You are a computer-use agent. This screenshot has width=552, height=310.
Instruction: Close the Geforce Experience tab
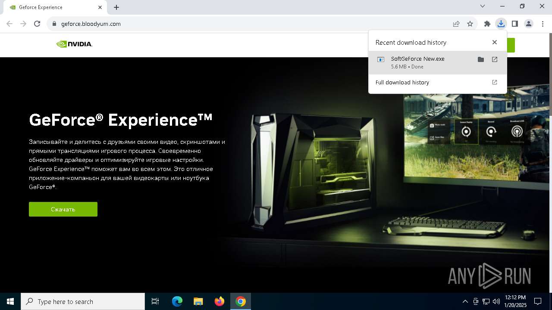coord(100,7)
